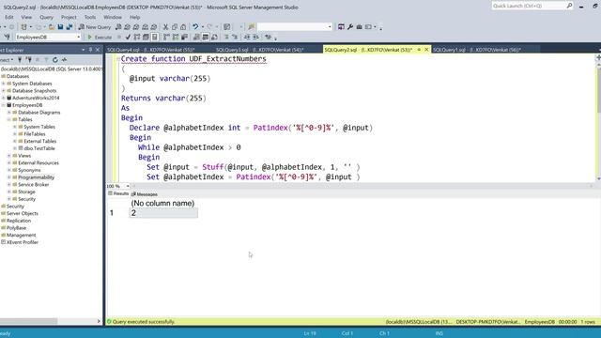Toggle Include Actual Execution Plan icon
The image size is (601, 338).
click(x=166, y=38)
